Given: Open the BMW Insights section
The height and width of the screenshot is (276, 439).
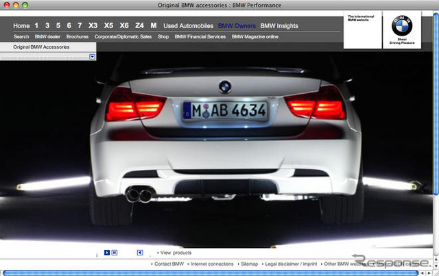Looking at the screenshot, I should (x=279, y=26).
